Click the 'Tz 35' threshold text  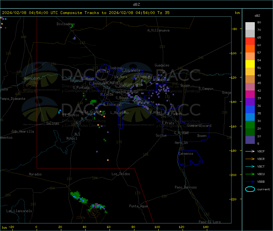(x=163, y=13)
